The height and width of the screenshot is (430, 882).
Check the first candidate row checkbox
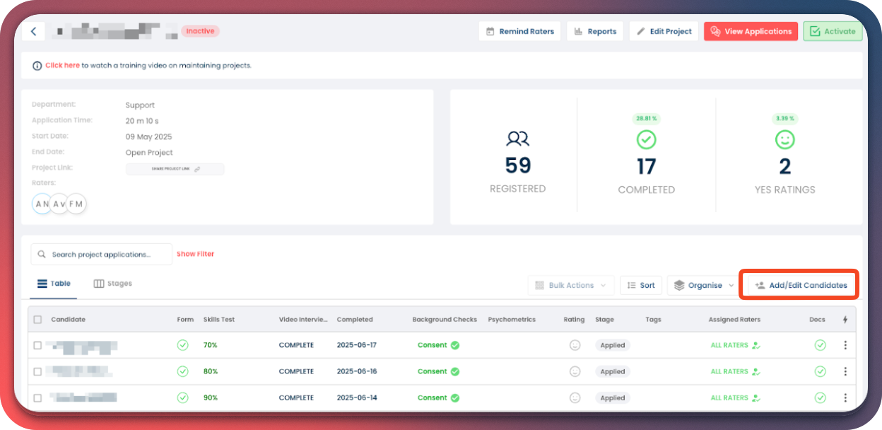pyautogui.click(x=37, y=345)
